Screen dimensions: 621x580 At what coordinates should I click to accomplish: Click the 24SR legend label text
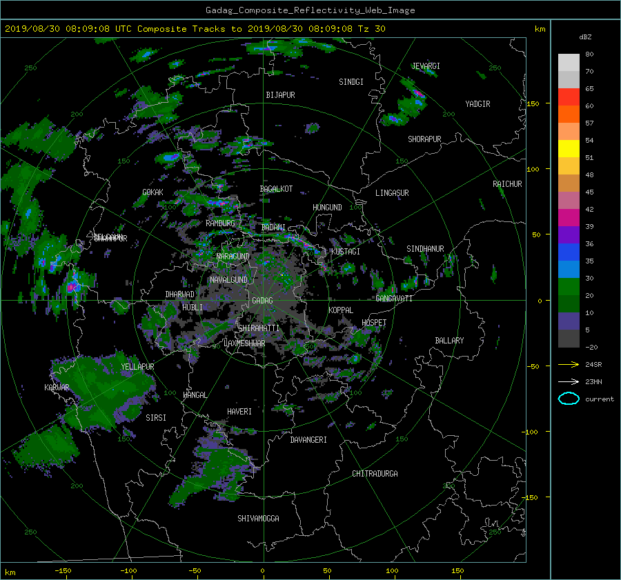(593, 365)
